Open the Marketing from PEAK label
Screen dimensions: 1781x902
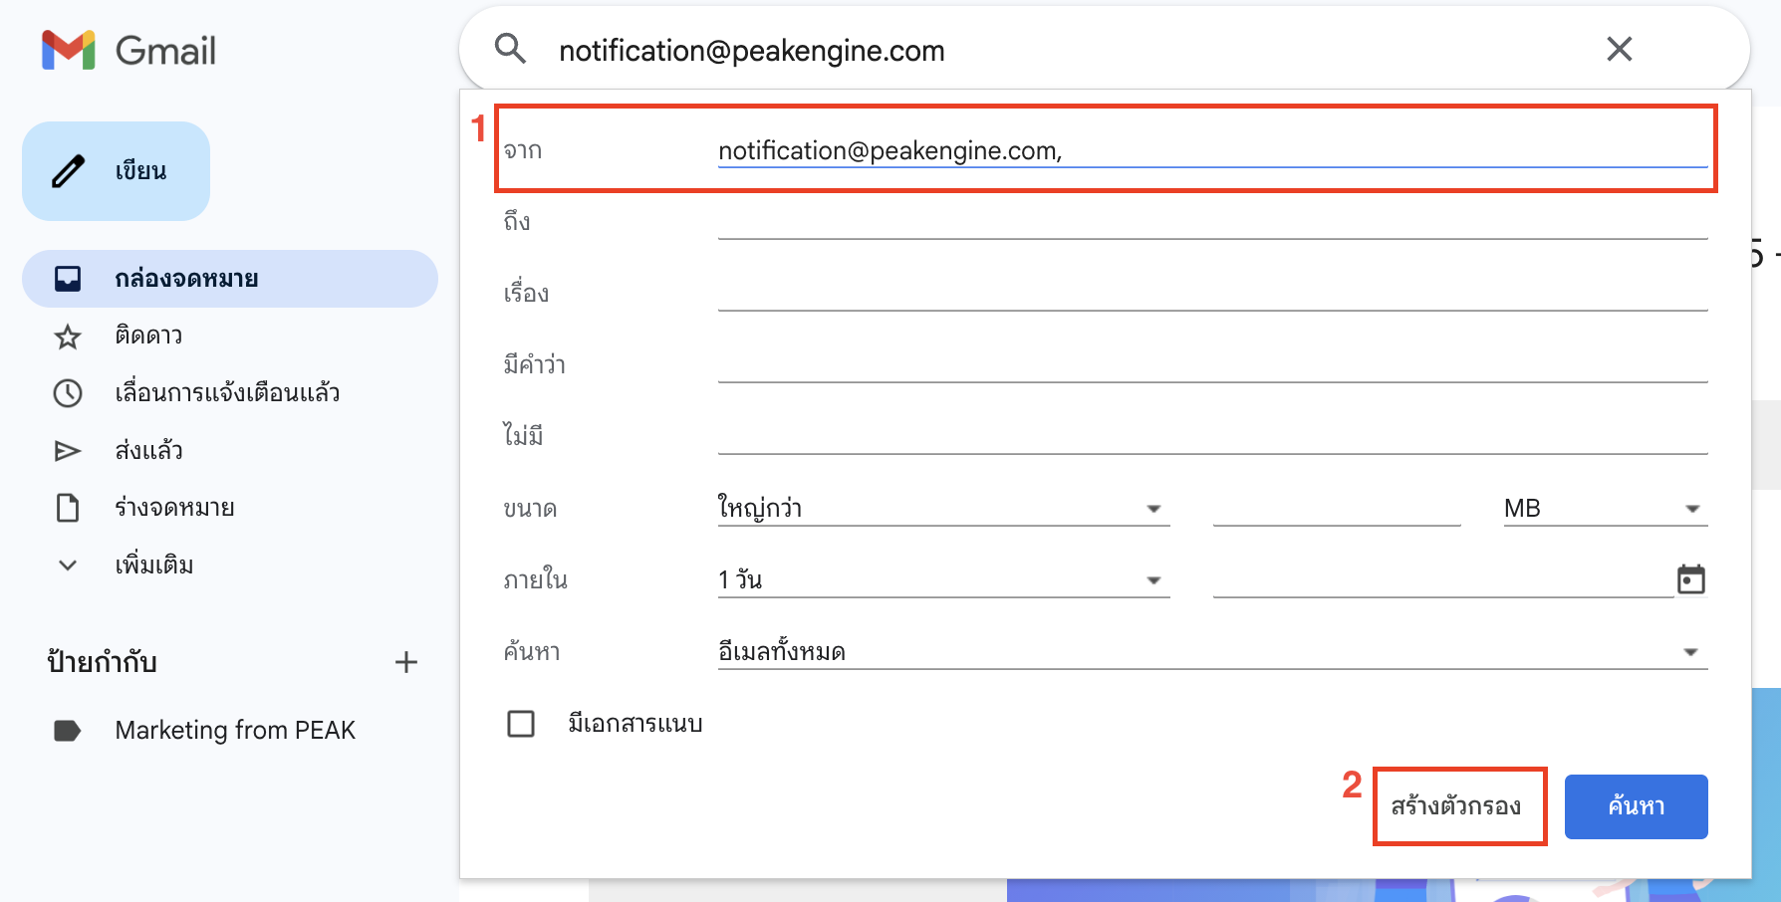(234, 730)
